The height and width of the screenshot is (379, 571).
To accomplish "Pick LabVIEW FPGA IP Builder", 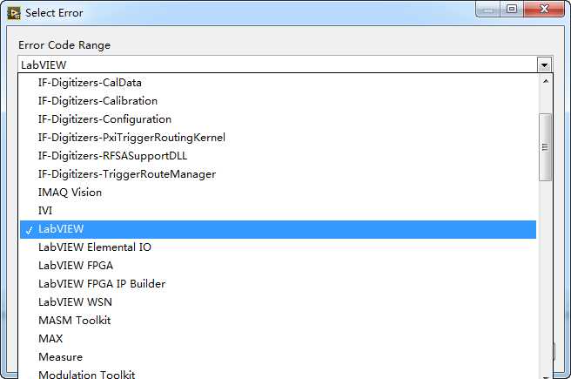I will [278, 284].
